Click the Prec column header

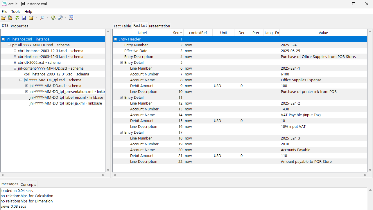point(256,33)
